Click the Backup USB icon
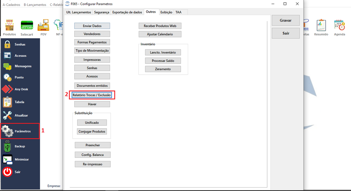351x191 pixels. [x=8, y=146]
